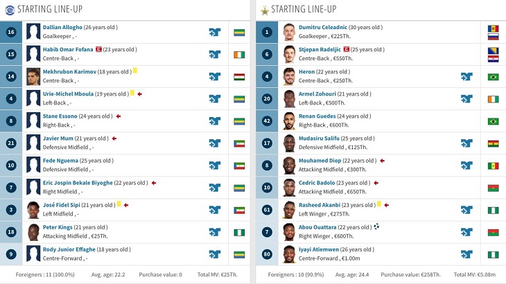Click the yellow card next to Rasheed Akanbi
Viewport: 506px width, 284px height.
pyautogui.click(x=379, y=204)
